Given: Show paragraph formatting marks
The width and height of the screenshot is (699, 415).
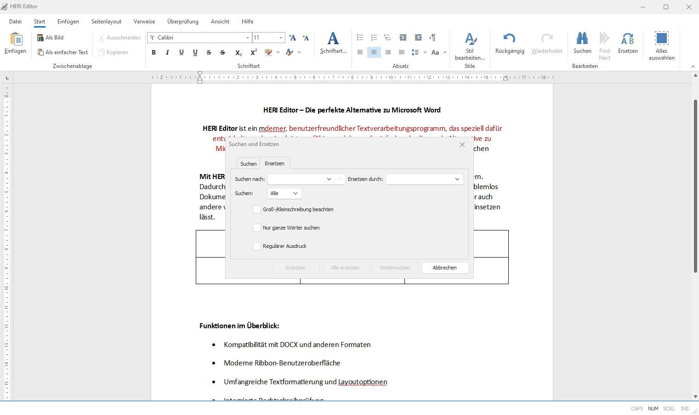Looking at the screenshot, I should coord(432,38).
